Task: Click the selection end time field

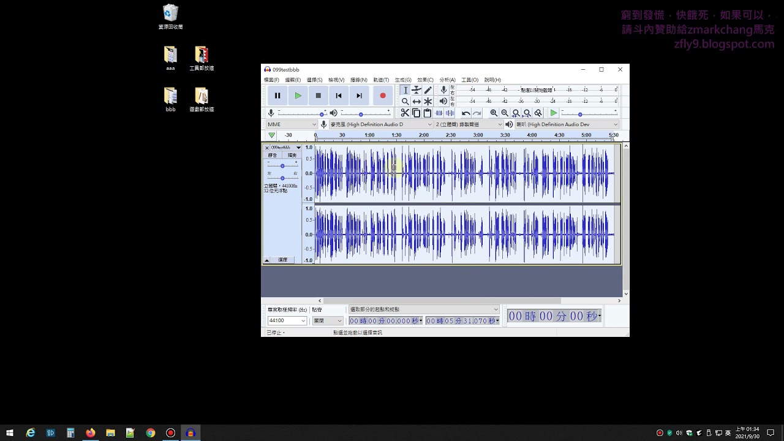Action: pyautogui.click(x=462, y=321)
